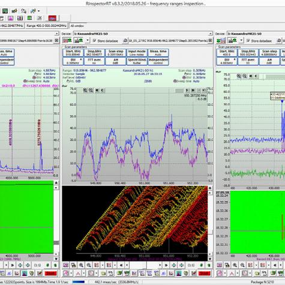Jump to chart start in the middle spectrum

pyautogui.click(x=97, y=90)
